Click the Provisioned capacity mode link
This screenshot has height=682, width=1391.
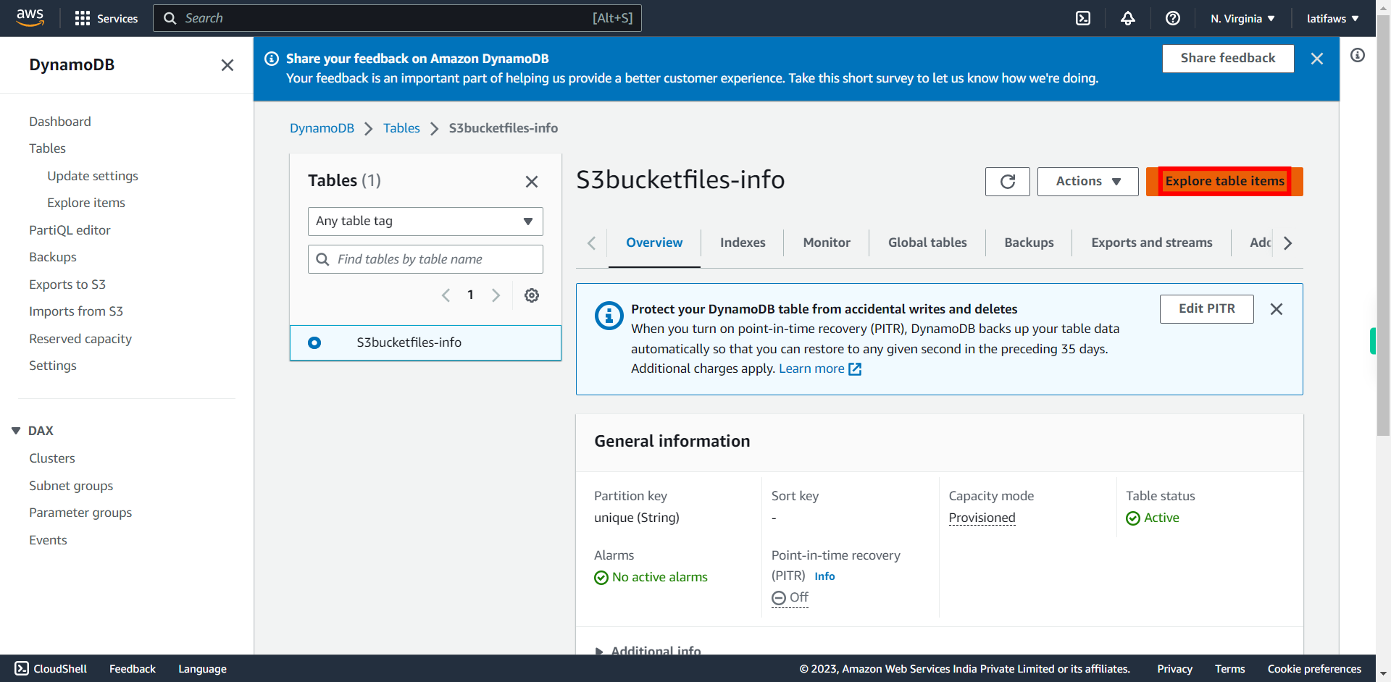[982, 518]
